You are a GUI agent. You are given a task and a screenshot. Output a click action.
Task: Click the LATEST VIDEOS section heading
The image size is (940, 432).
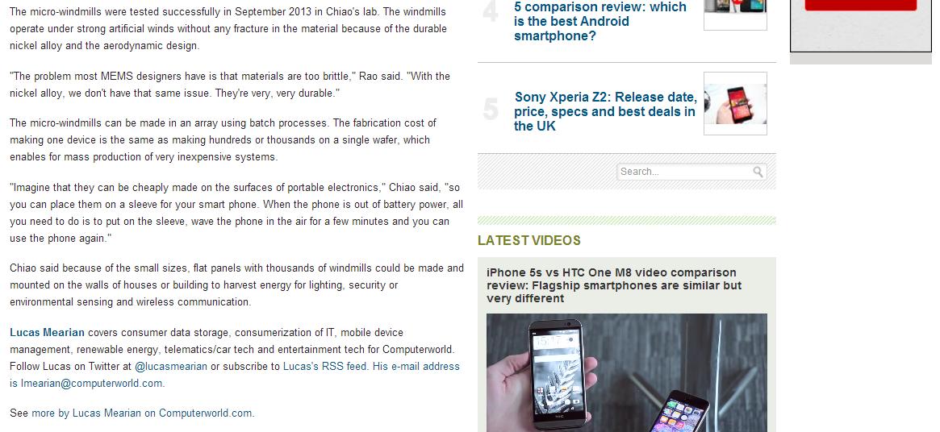point(528,240)
